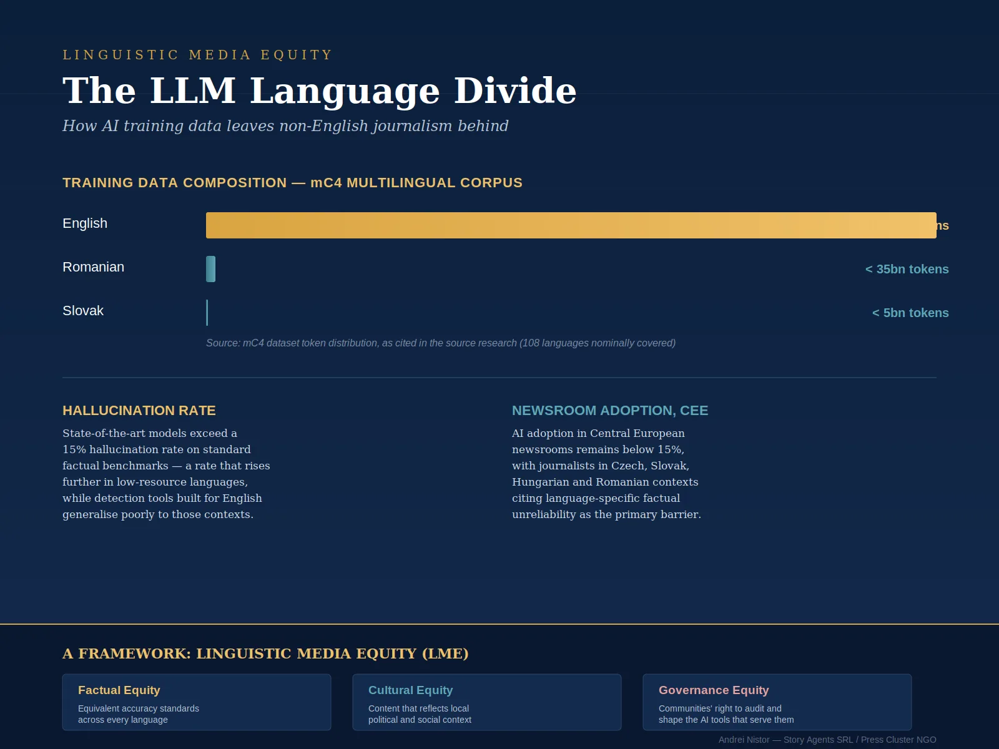The image size is (999, 749).
Task: Click the 'NEWSROOM ADOPTION, CEE' heading
Action: [610, 411]
